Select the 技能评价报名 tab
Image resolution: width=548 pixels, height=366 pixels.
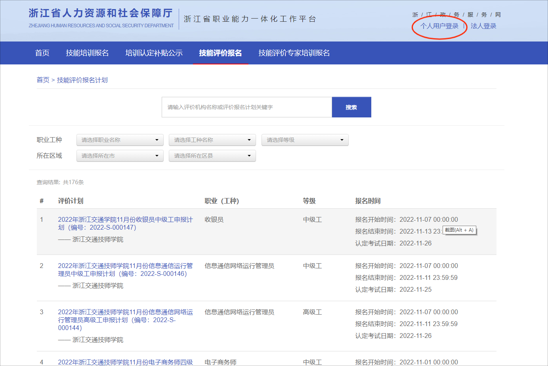tap(220, 53)
